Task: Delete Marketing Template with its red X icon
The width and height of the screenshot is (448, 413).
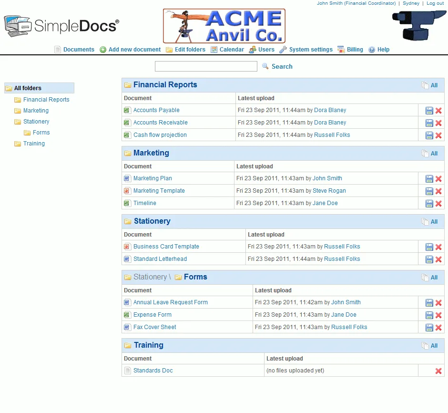Action: (438, 191)
